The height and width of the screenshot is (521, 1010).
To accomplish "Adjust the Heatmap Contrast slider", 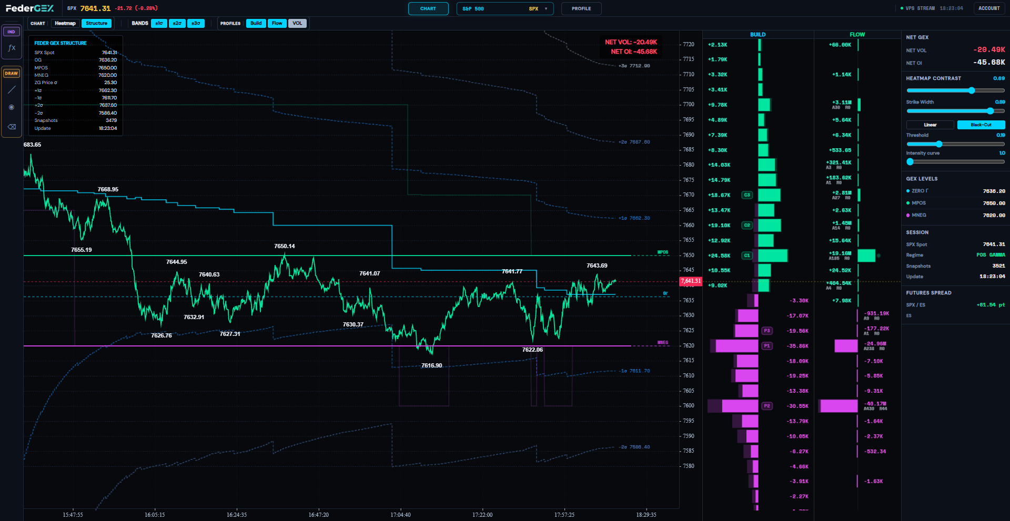I will coord(955,90).
